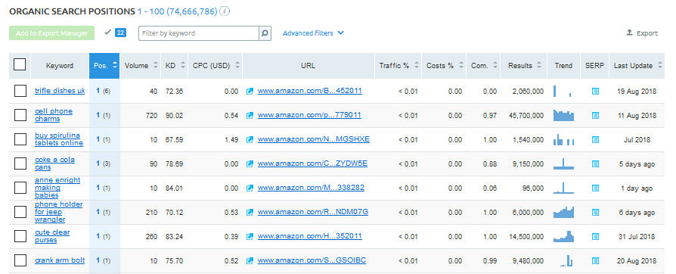Open the buy spirulina tablets online keyword link

coord(59,139)
